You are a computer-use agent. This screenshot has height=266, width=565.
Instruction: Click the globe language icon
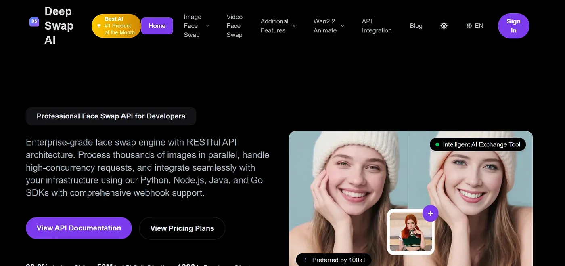469,26
